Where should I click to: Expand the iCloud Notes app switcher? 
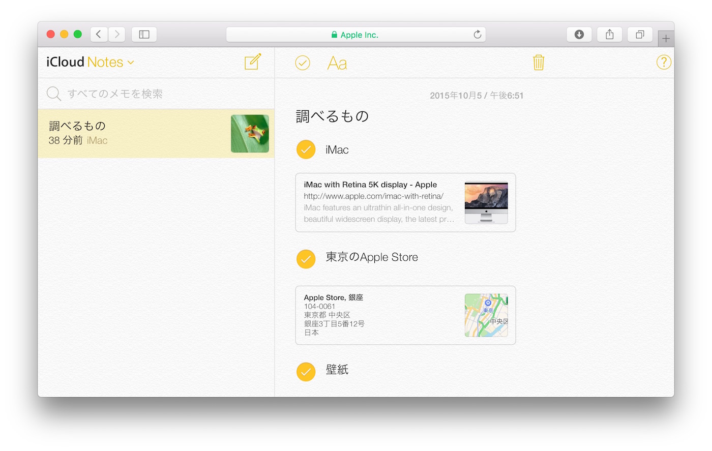click(131, 63)
